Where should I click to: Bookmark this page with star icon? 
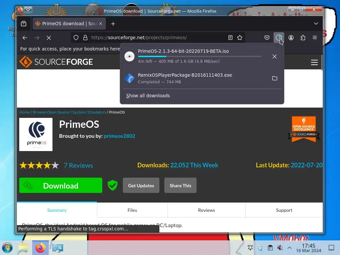(x=240, y=38)
